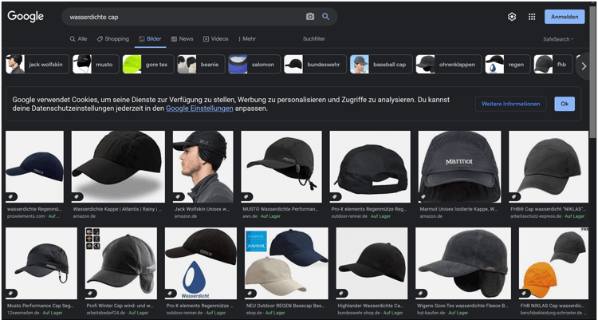Viewport: 598px width, 320px height.
Task: Click product tag icon on Atlantis image
Action: tap(77, 197)
